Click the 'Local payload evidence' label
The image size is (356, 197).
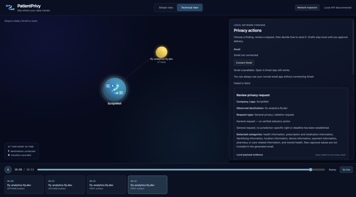(x=250, y=155)
